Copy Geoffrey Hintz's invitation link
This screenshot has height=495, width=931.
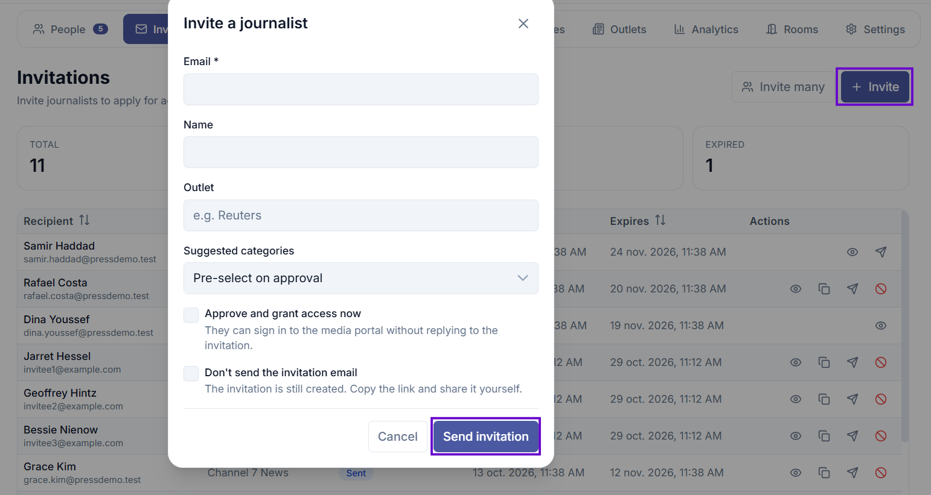[x=824, y=399]
